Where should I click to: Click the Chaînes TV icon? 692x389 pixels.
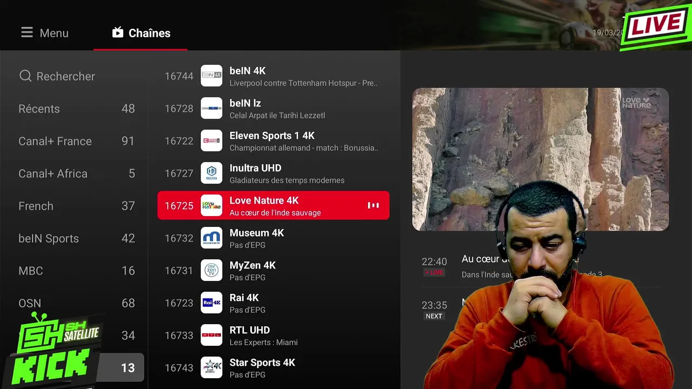[x=118, y=32]
